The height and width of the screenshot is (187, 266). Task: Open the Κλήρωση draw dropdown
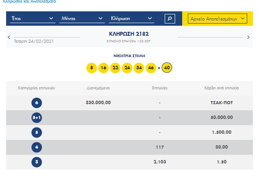(x=131, y=19)
